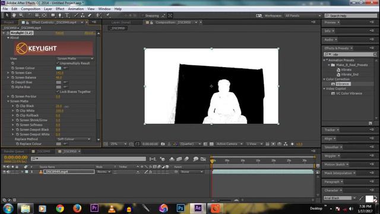Open the Quarter resolution dropdown

point(191,144)
